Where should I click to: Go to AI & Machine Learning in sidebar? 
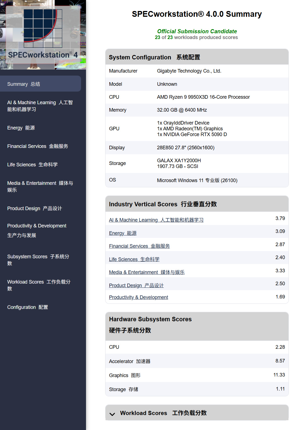(x=40, y=106)
